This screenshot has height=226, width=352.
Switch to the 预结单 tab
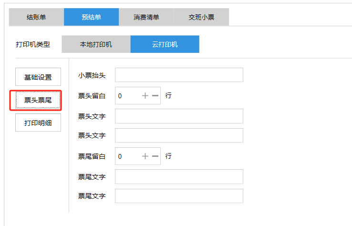(91, 17)
